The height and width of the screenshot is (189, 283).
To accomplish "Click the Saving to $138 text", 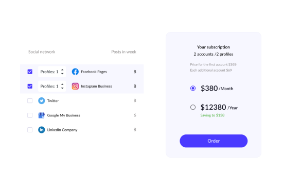I will (x=213, y=115).
